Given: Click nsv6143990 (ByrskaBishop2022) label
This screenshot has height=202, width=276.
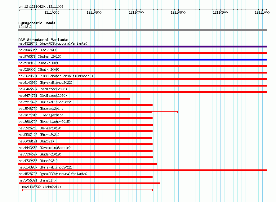Looking at the screenshot, I should click(x=46, y=83).
